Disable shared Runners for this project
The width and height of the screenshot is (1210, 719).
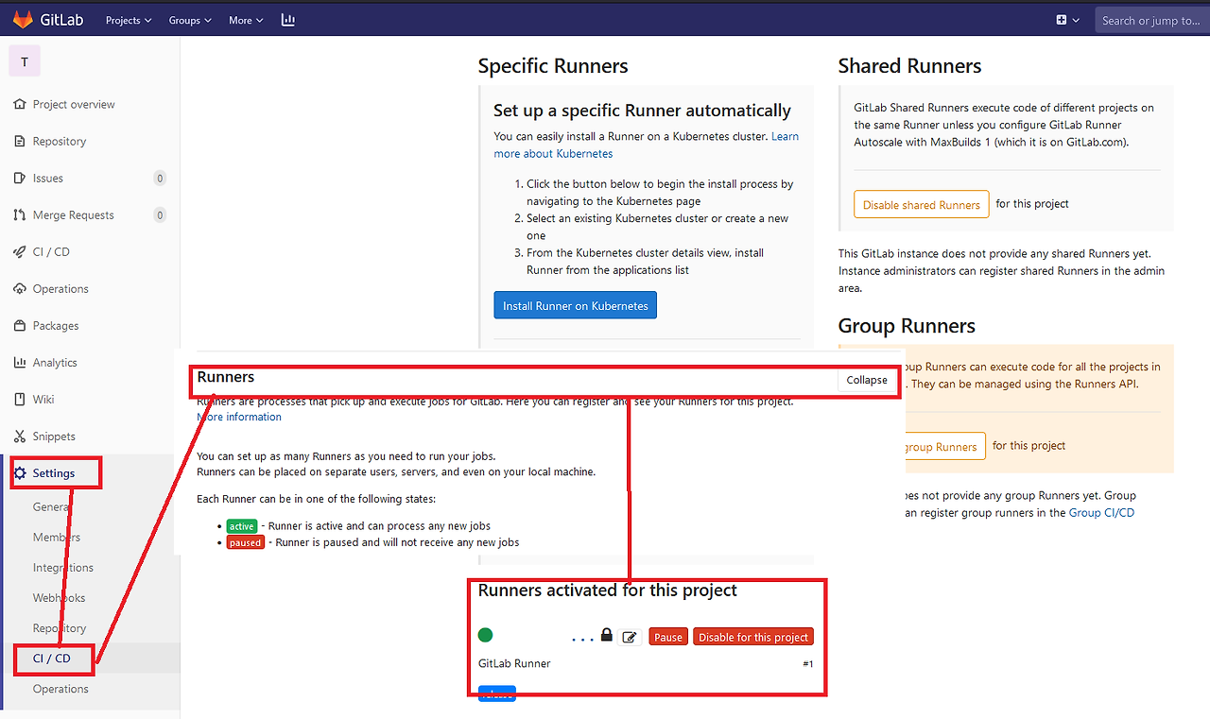[921, 203]
